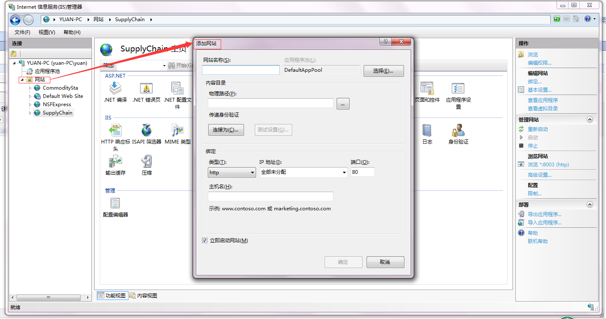Click the 取消 button
The height and width of the screenshot is (319, 606).
tap(385, 262)
